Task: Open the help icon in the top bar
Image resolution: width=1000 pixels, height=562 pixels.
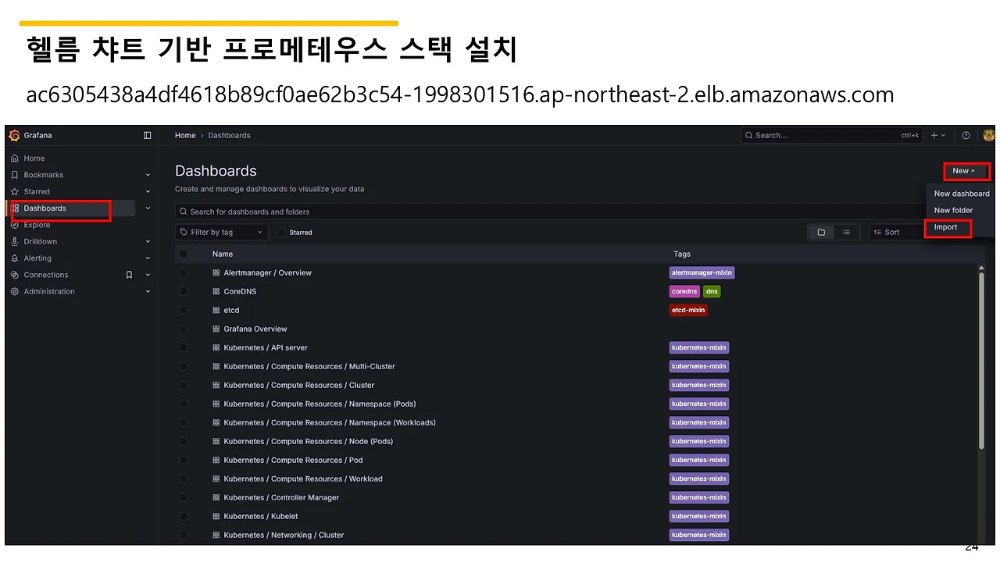Action: pyautogui.click(x=966, y=134)
